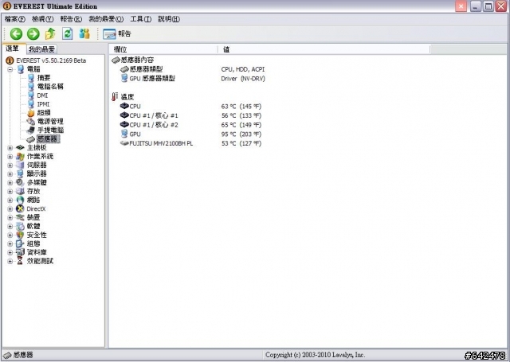Viewport: 510px width, 362px height.
Task: Select the CPU temperature row showing 63 °C
Action: pyautogui.click(x=190, y=107)
